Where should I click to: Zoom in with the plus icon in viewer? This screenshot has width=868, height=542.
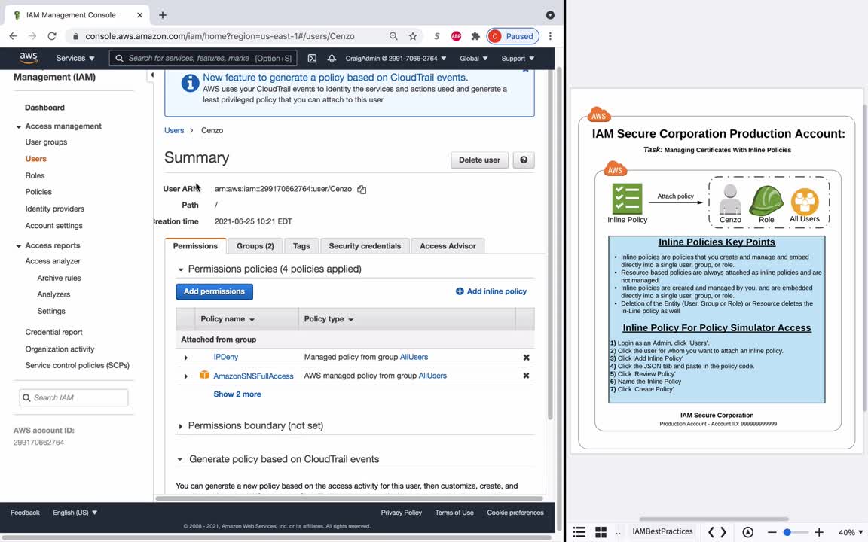pos(819,532)
